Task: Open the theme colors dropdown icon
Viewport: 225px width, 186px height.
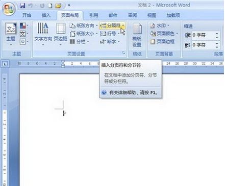Action: pos(24,26)
